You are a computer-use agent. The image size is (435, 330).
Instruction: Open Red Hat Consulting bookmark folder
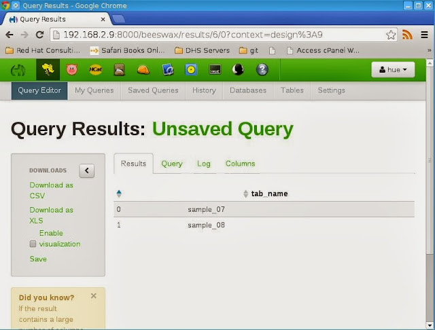click(43, 50)
